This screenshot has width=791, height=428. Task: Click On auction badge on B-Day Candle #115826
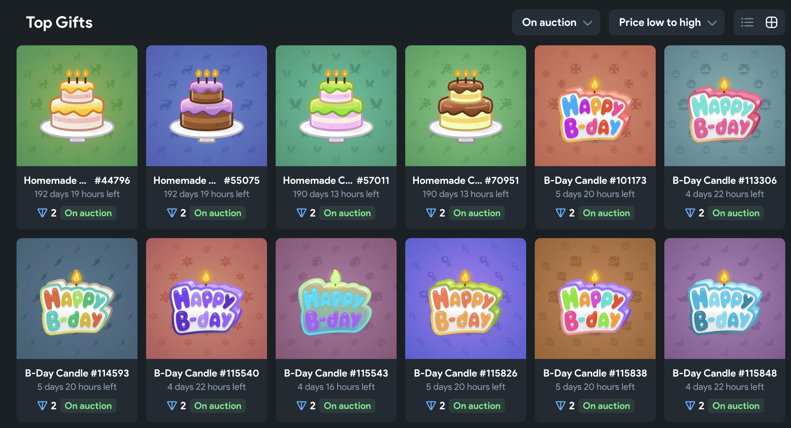(477, 406)
